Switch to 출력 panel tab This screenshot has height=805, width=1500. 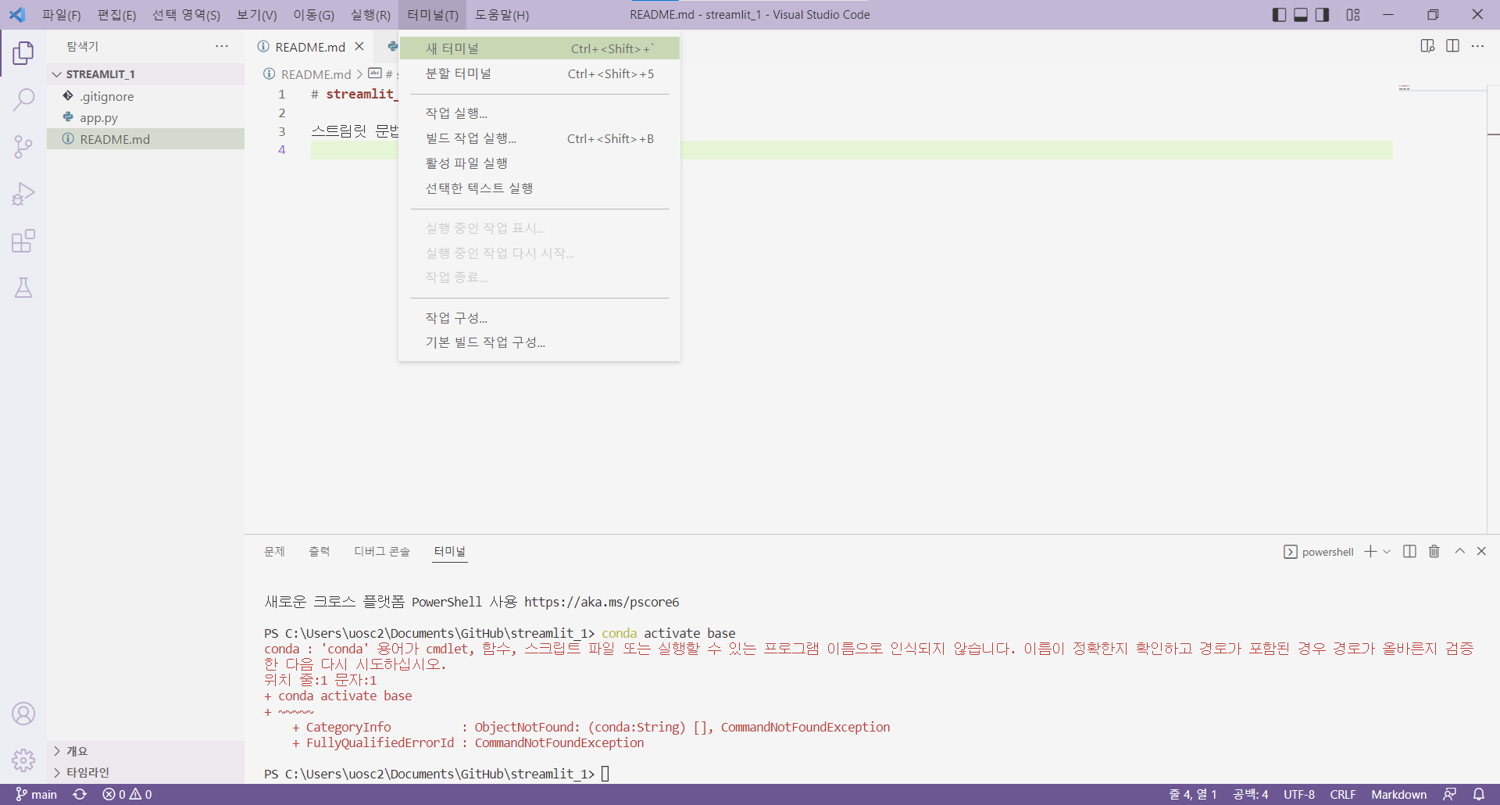tap(320, 552)
